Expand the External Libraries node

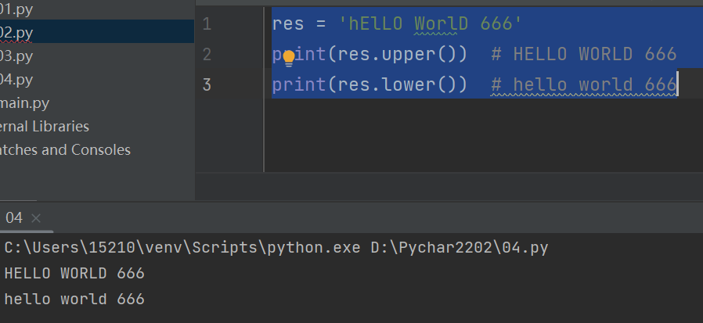click(45, 126)
